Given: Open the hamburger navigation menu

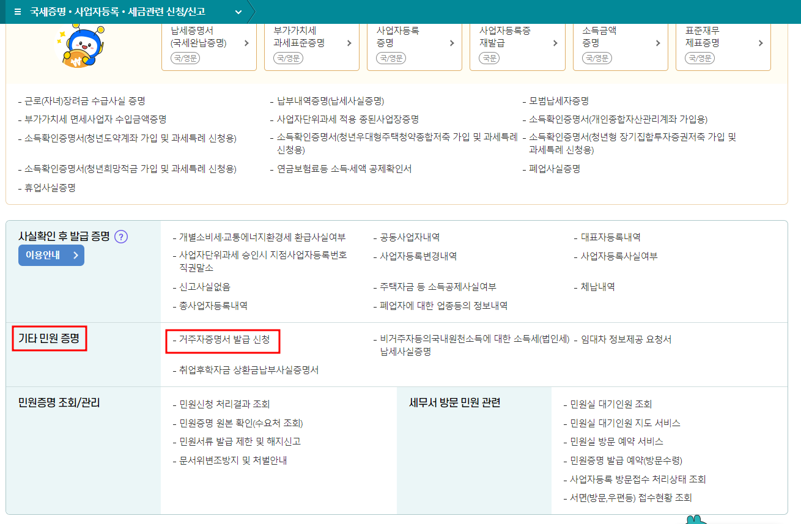Looking at the screenshot, I should click(17, 11).
